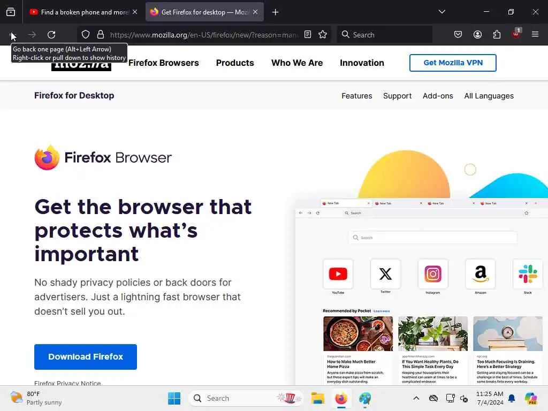Image resolution: width=548 pixels, height=411 pixels.
Task: Open the Products menu
Action: click(235, 63)
